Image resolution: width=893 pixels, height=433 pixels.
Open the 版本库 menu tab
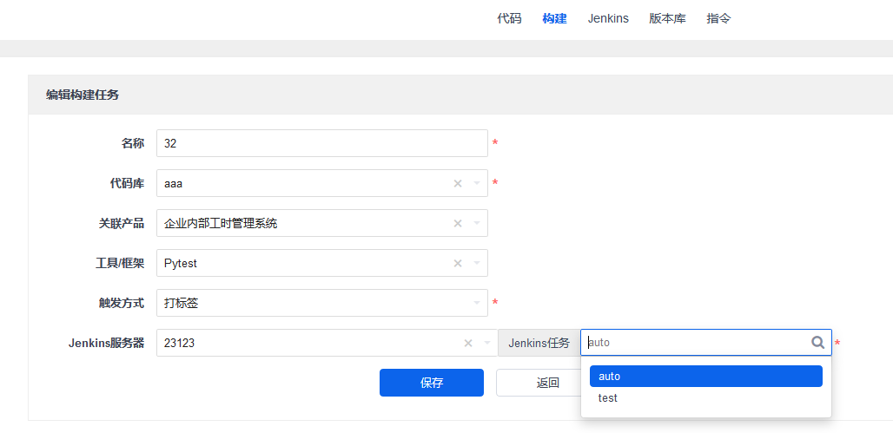click(667, 18)
